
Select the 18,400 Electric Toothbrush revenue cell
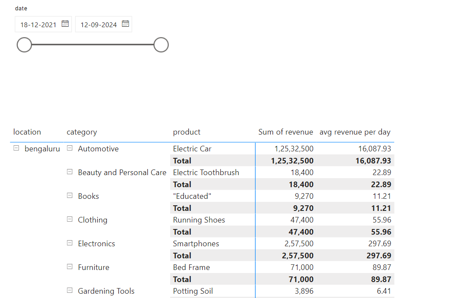click(302, 173)
